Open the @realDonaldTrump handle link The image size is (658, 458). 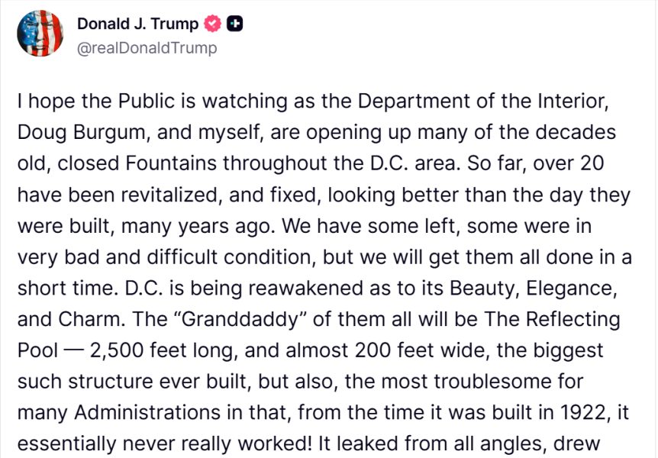click(147, 48)
